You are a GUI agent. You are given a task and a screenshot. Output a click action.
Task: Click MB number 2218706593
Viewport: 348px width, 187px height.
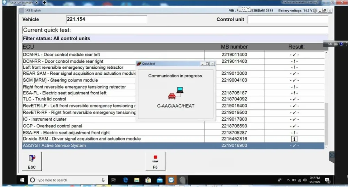pos(234,126)
